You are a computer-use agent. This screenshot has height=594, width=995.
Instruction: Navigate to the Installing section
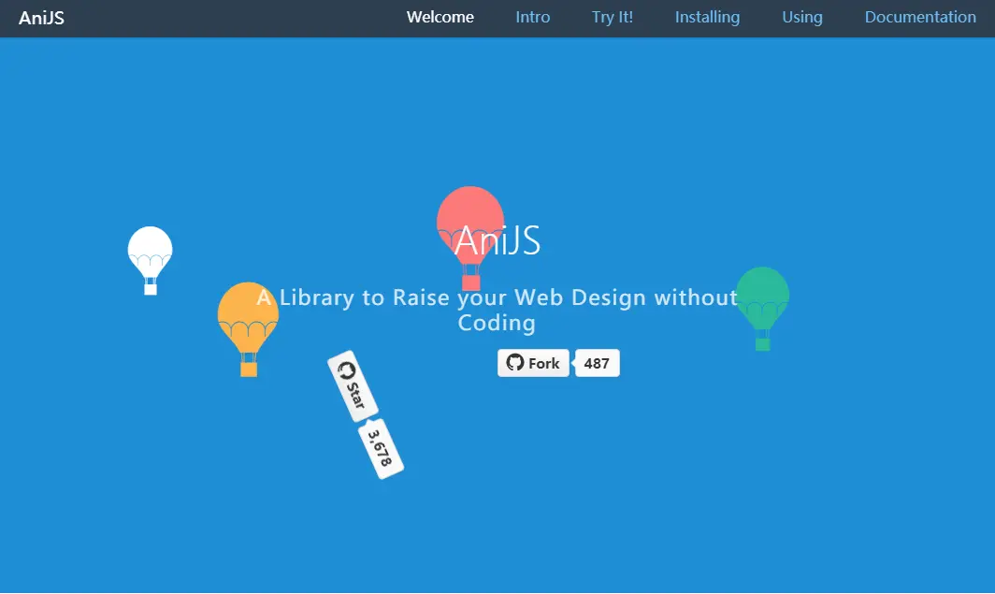pyautogui.click(x=707, y=17)
